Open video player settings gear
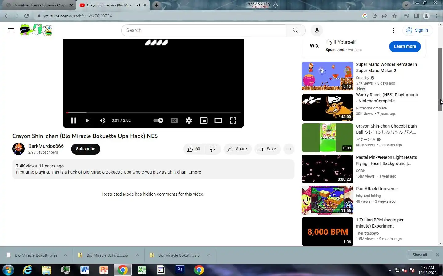443x276 pixels. 189,121
